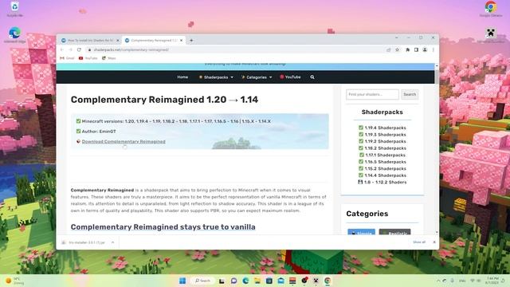Open the Windows Start menu

tap(182, 281)
